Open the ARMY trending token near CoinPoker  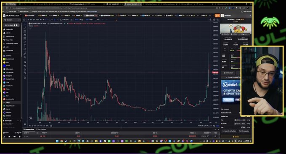click(x=55, y=16)
